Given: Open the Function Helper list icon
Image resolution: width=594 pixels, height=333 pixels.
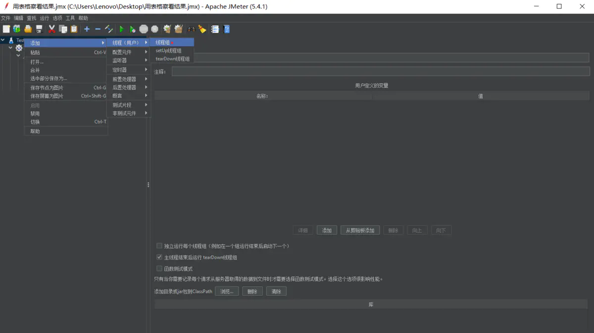Looking at the screenshot, I should click(215, 29).
